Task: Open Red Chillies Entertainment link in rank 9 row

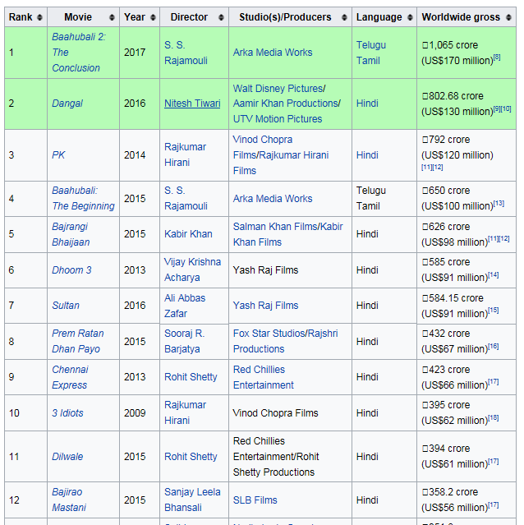Action: click(x=264, y=377)
